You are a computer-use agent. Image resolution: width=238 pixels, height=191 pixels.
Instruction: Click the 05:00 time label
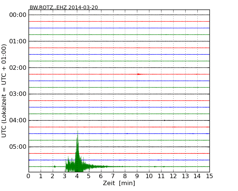tap(18, 147)
